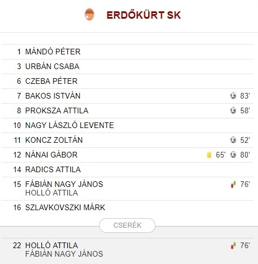Click Holló Attila under Fábián Nagy János
This screenshot has height=264, width=258.
point(51,193)
